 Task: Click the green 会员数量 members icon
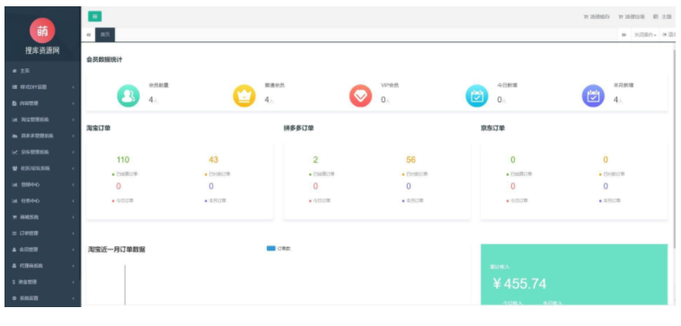point(128,95)
